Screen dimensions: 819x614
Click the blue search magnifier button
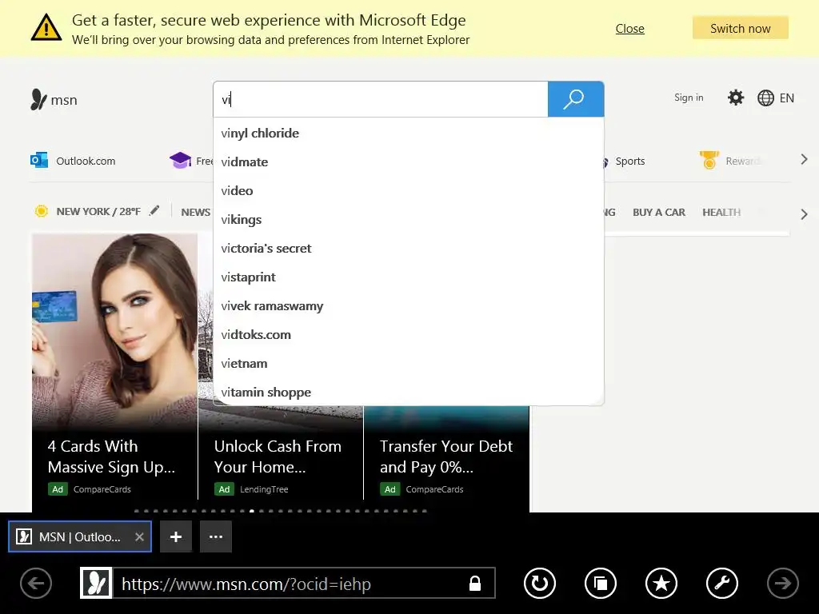pos(576,99)
